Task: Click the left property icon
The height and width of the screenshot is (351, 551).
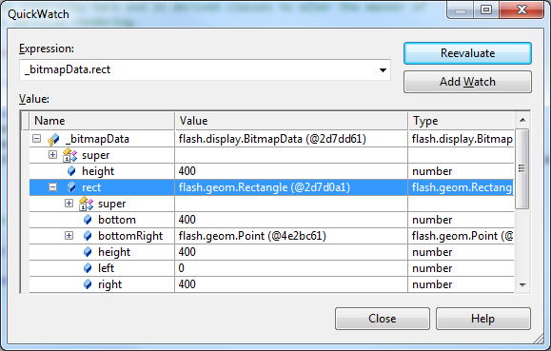Action: click(88, 268)
